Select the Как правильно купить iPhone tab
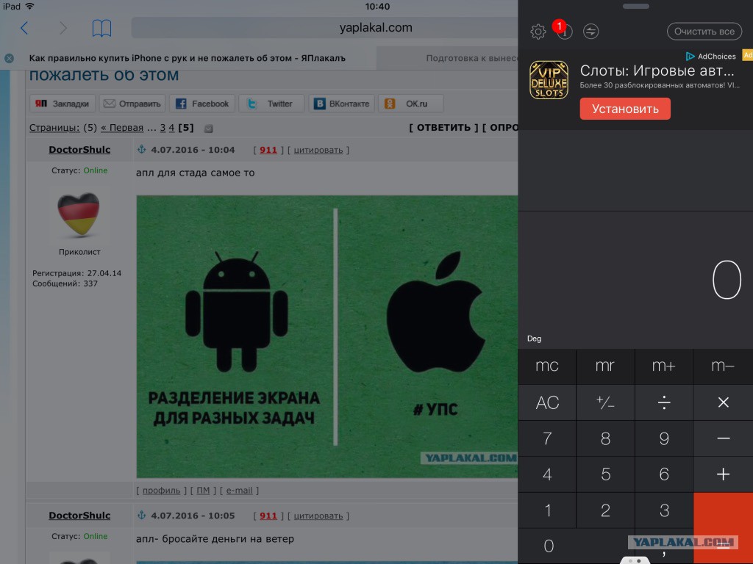 click(188, 59)
